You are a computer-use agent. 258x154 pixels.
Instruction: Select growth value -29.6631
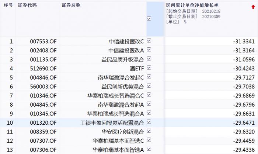[244, 114]
